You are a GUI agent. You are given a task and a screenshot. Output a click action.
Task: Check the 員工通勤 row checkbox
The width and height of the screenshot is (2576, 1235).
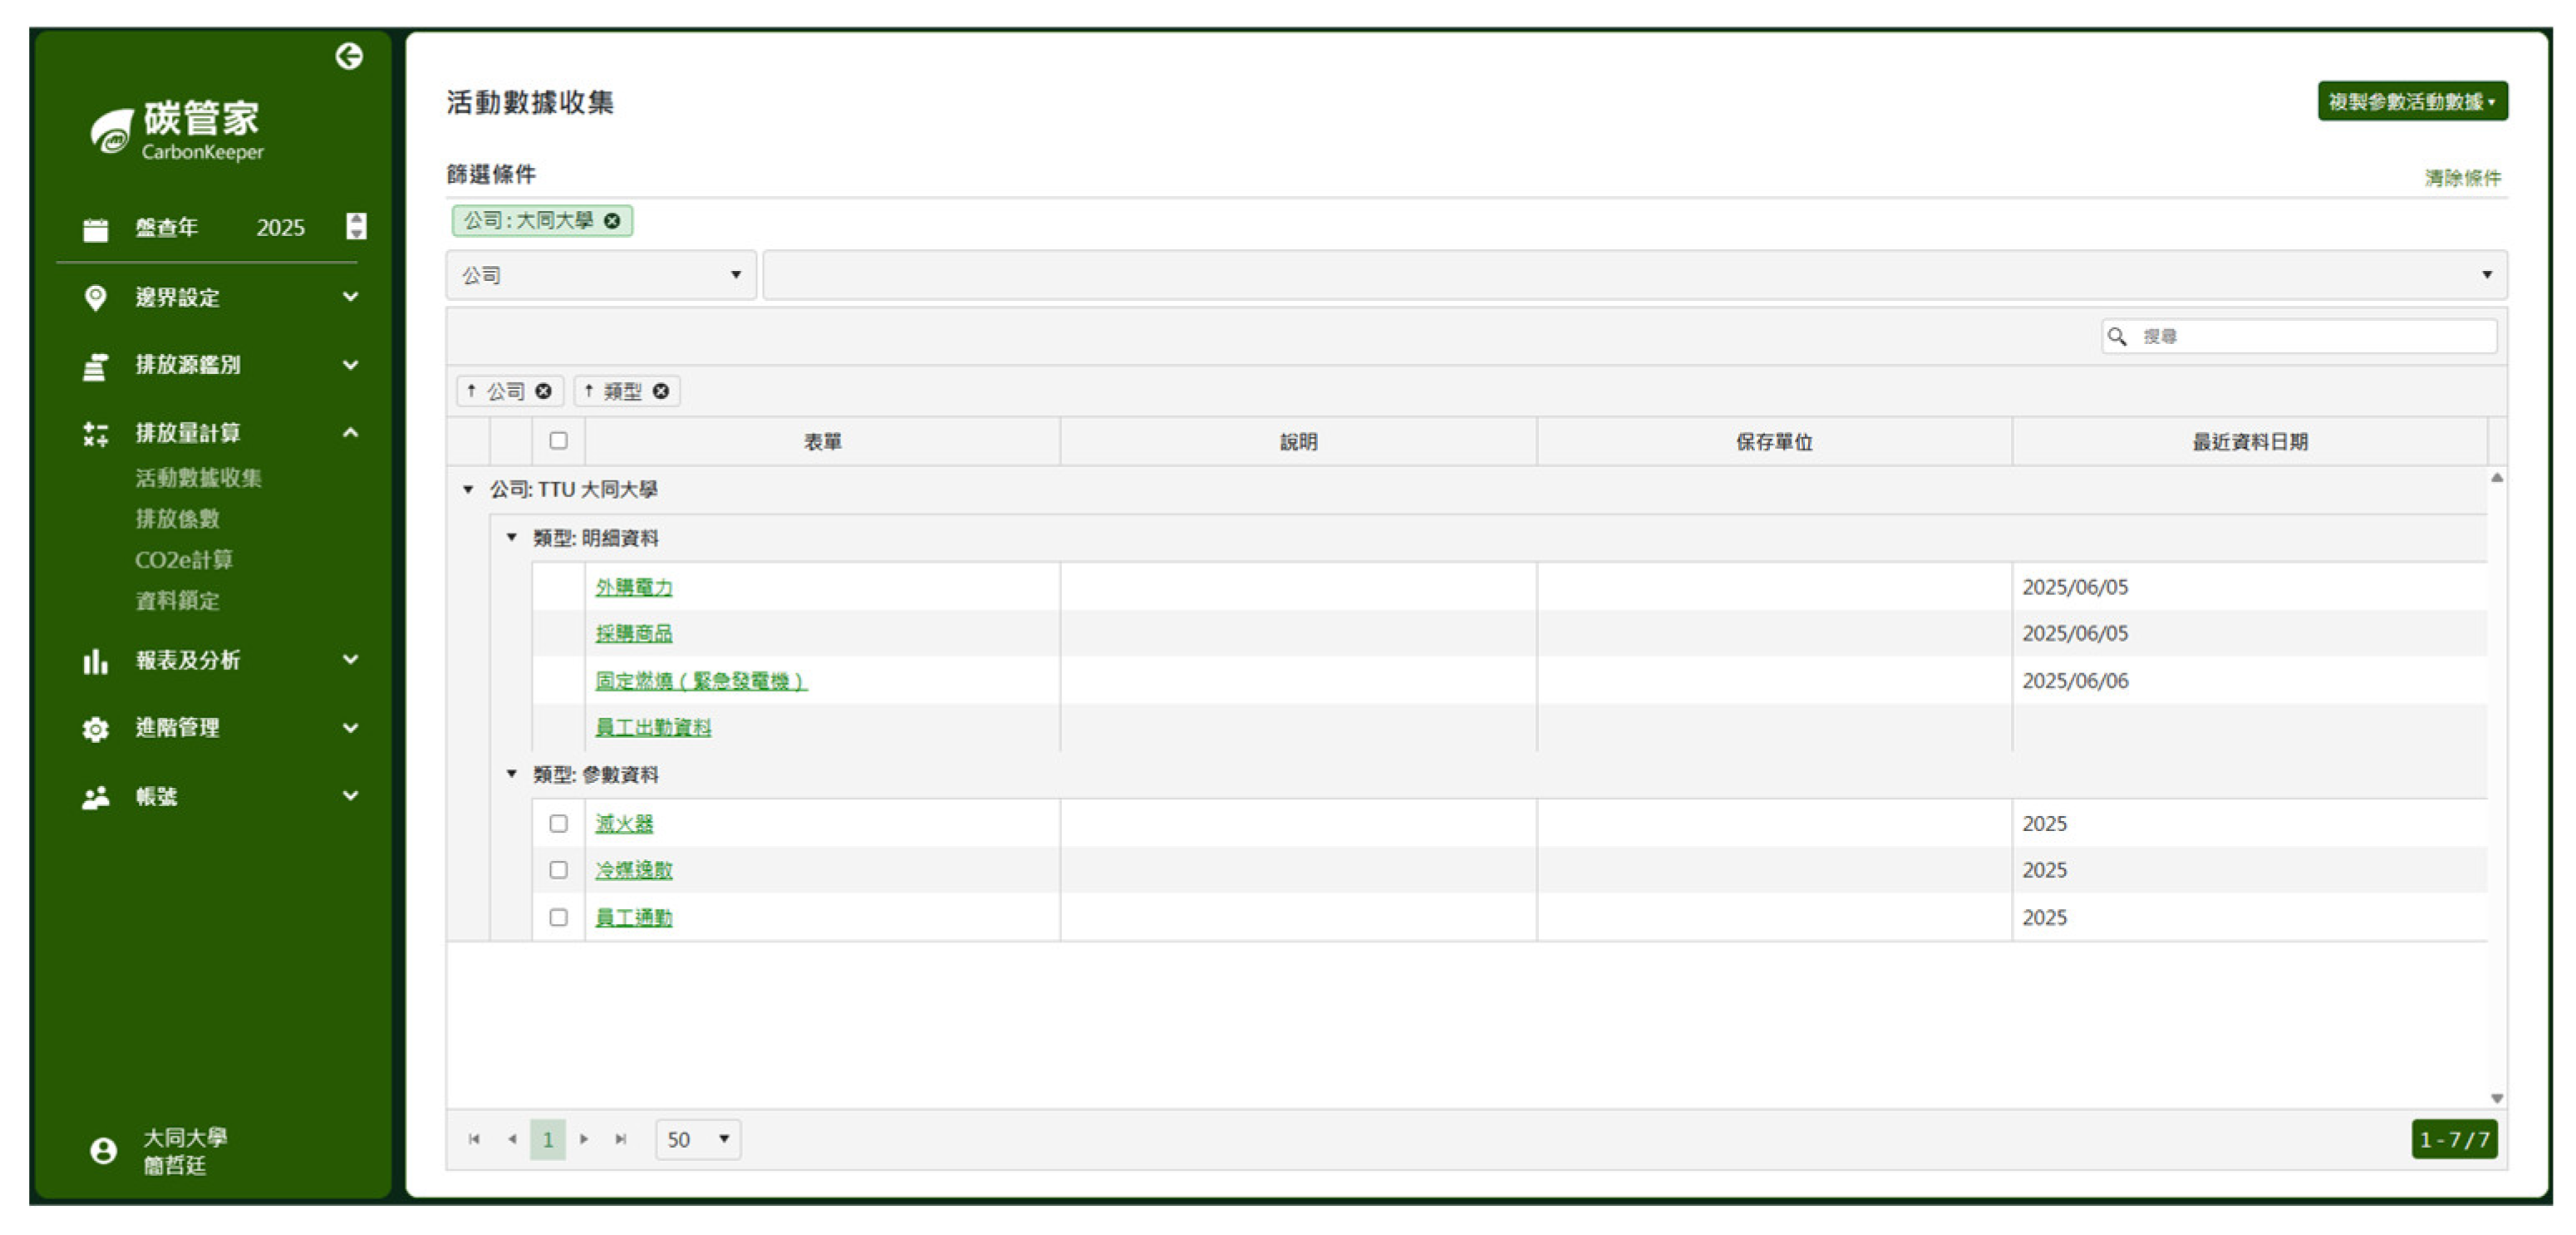click(558, 917)
